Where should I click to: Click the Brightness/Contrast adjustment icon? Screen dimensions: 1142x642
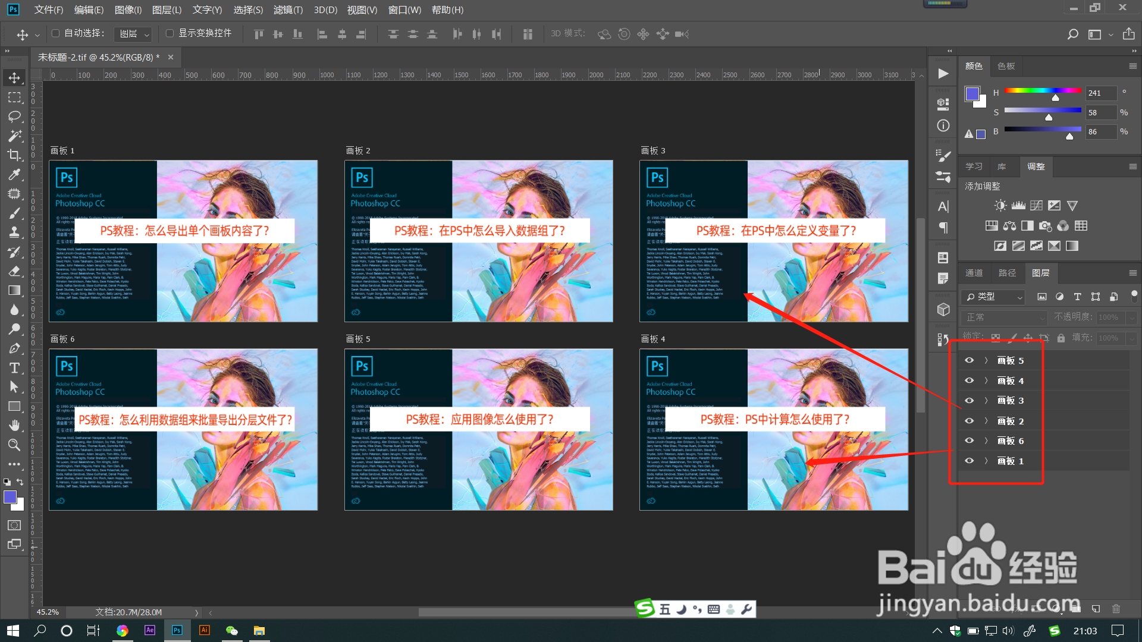(1000, 206)
